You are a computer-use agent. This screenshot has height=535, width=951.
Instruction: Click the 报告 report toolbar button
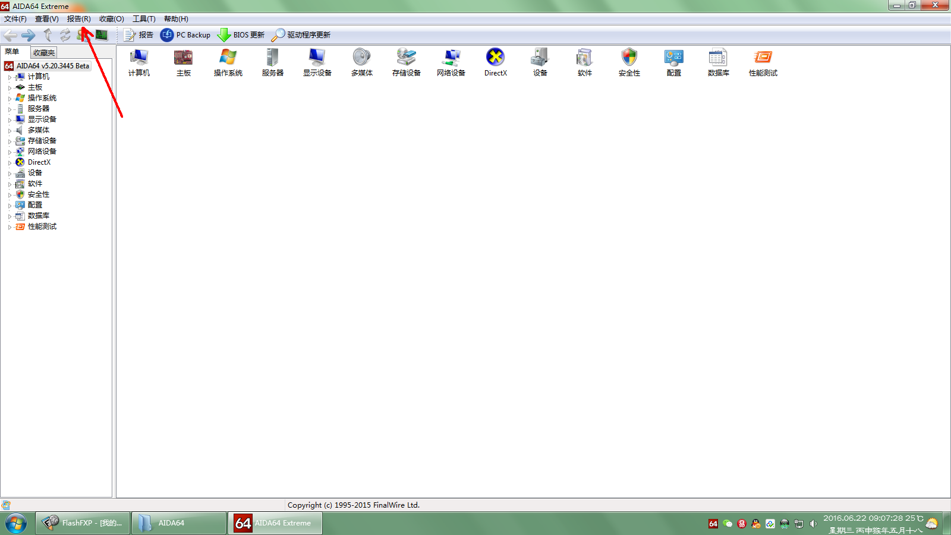coord(138,35)
